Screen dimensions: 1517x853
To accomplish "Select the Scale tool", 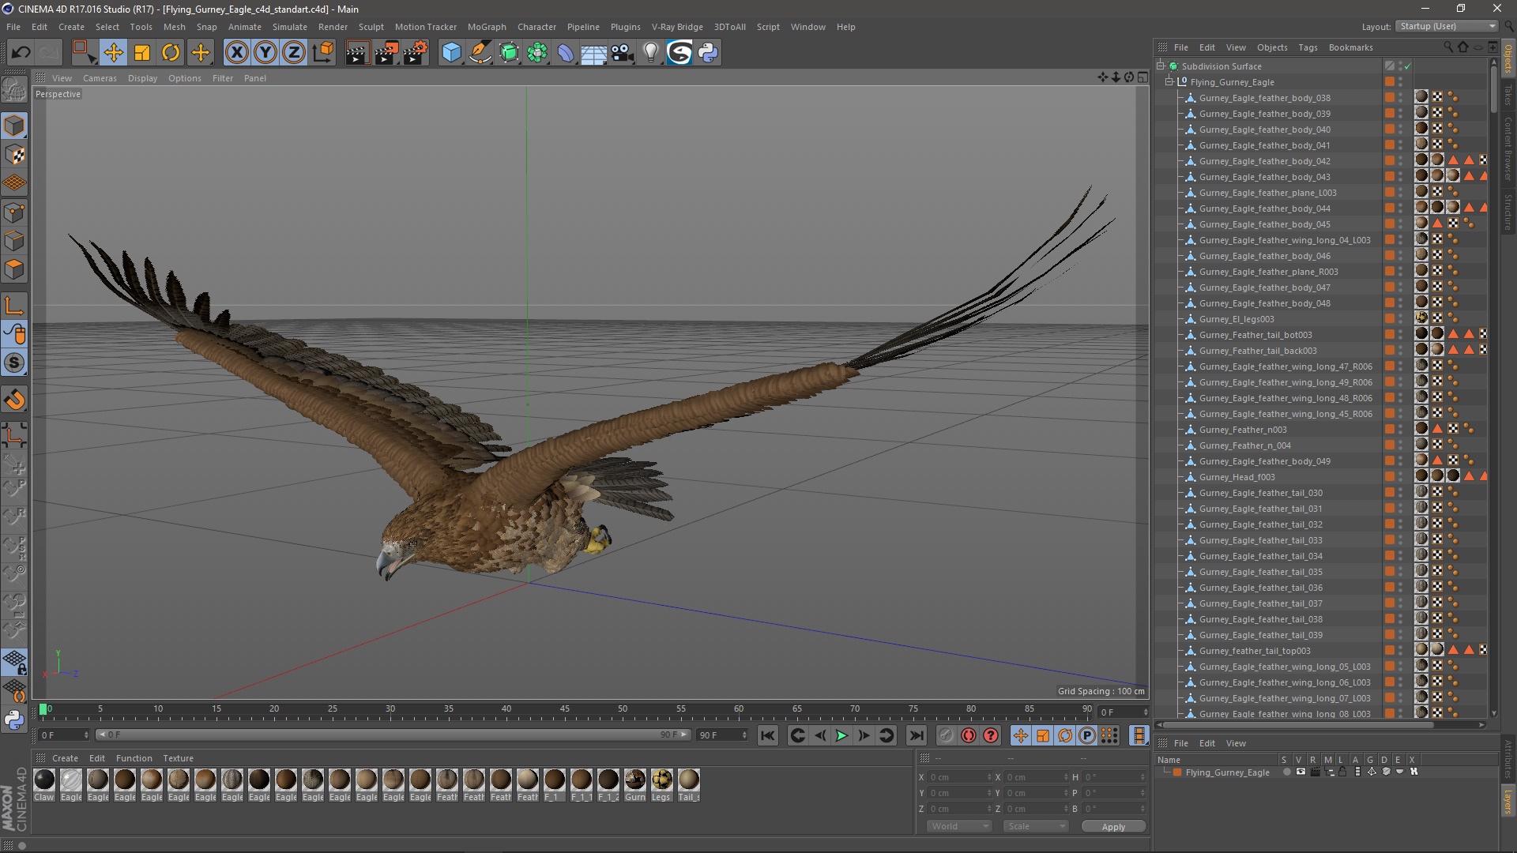I will [x=142, y=53].
